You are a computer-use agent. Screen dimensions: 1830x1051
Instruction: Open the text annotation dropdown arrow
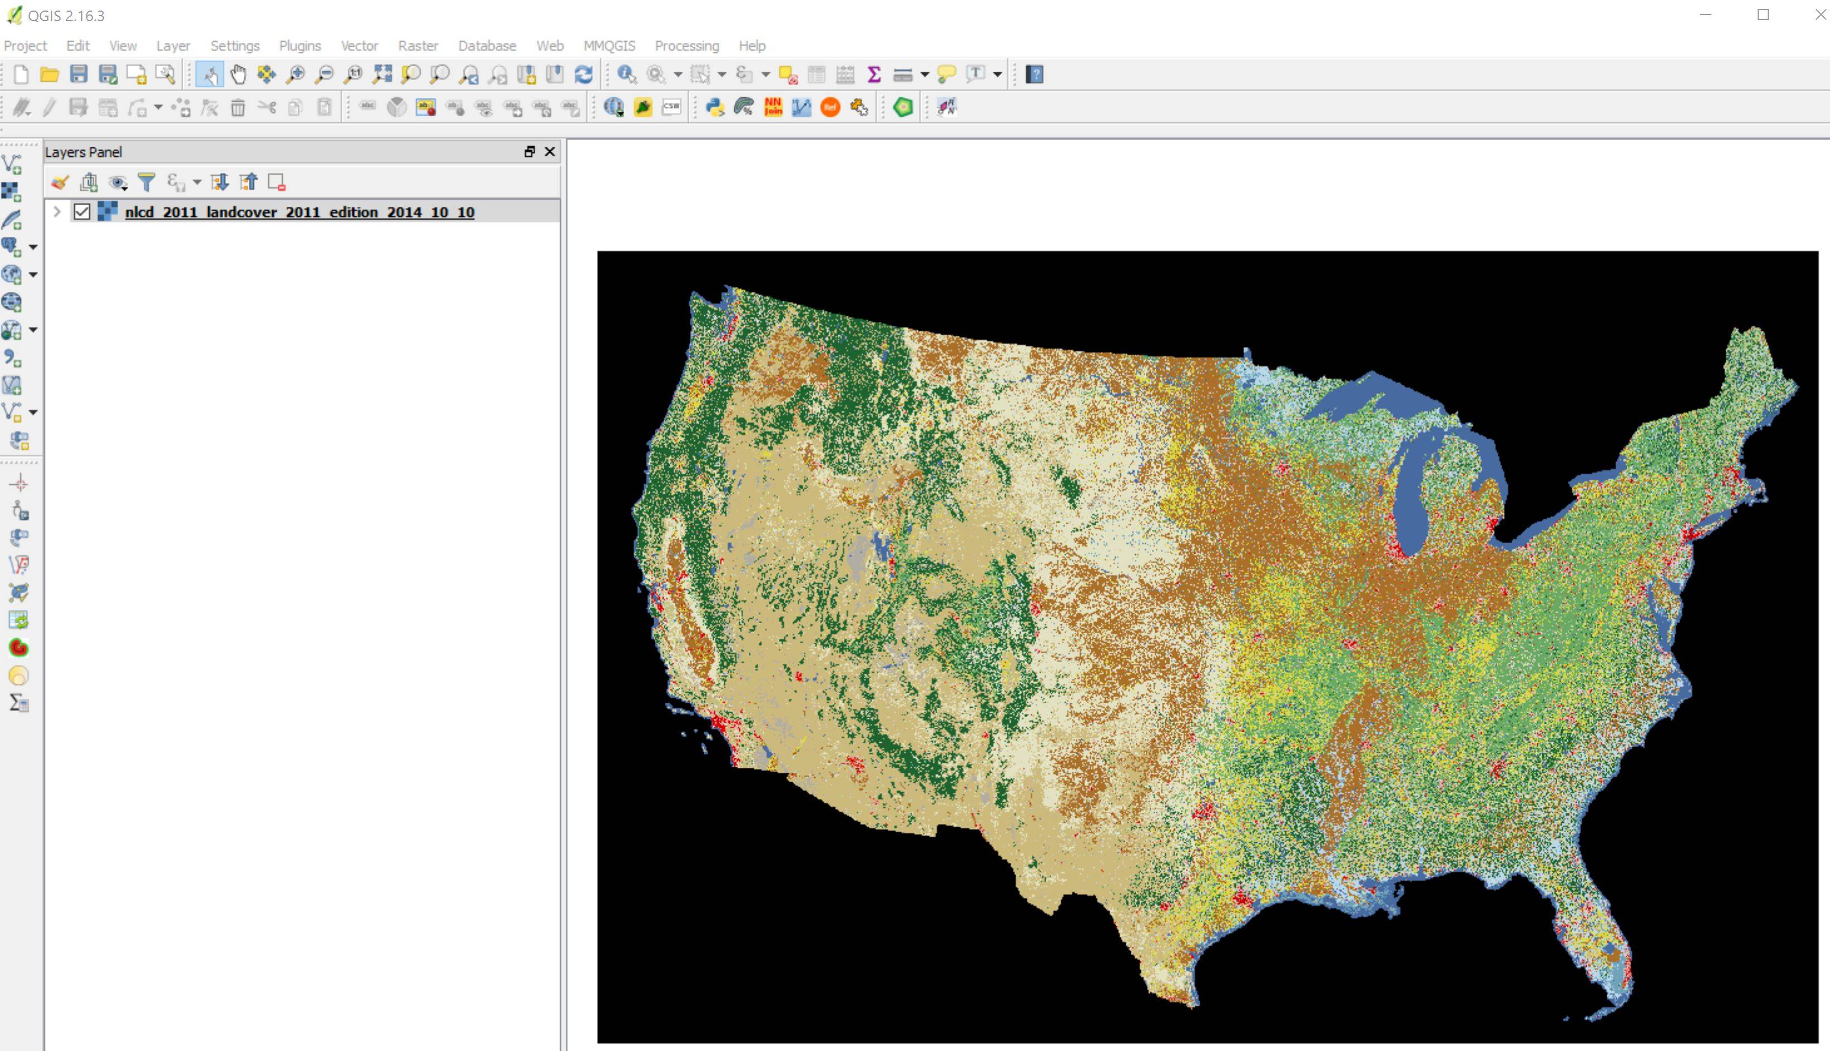(x=998, y=75)
